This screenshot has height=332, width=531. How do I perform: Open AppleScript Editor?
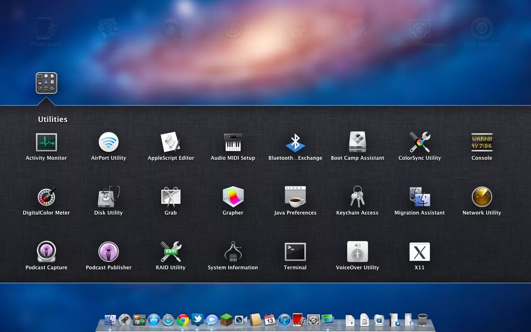pyautogui.click(x=171, y=142)
